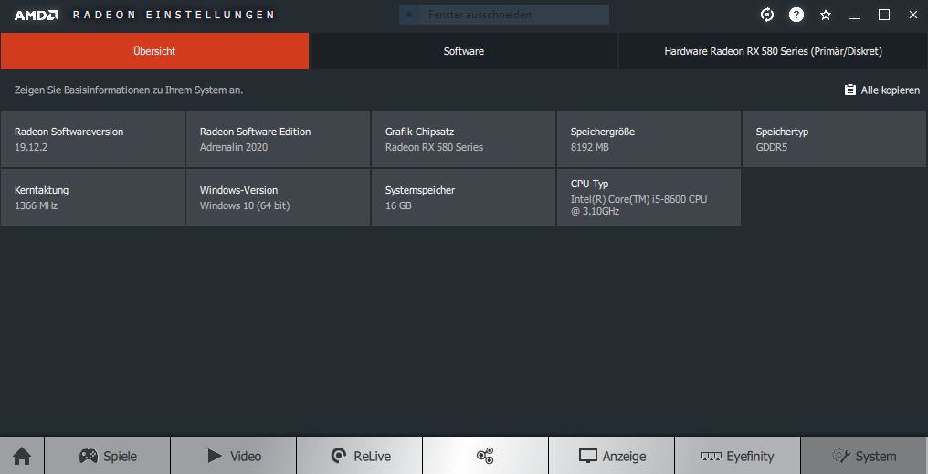Select the Kerntaktung 1366 MHz tile
The width and height of the screenshot is (928, 474).
coord(93,197)
